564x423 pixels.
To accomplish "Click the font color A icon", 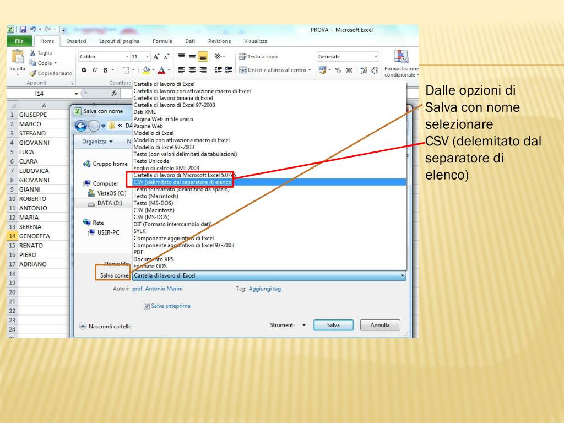I will (161, 70).
